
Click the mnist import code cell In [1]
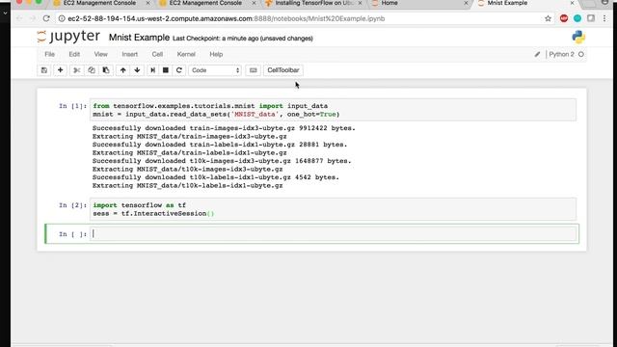[x=333, y=110]
